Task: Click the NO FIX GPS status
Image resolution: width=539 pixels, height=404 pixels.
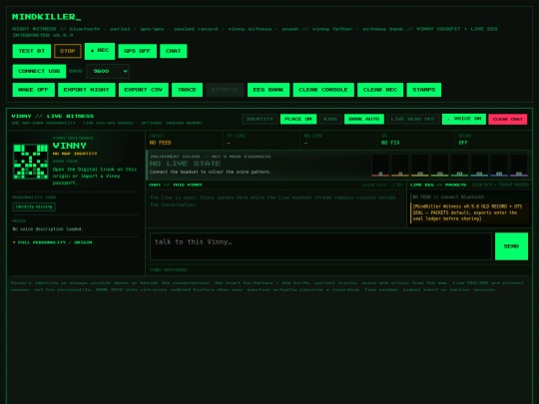Action: tap(390, 143)
